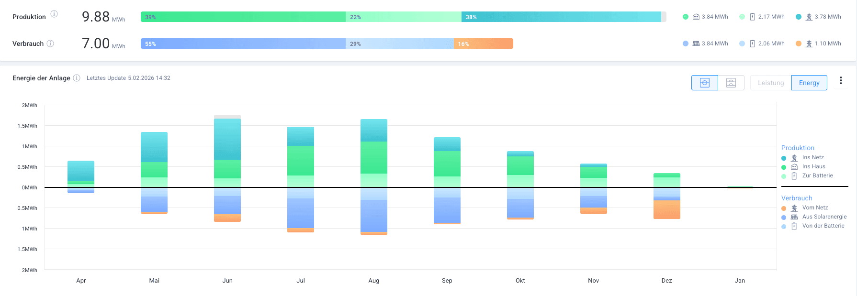Click the Zur Batterie legend entry
This screenshot has width=857, height=296.
pyautogui.click(x=817, y=175)
